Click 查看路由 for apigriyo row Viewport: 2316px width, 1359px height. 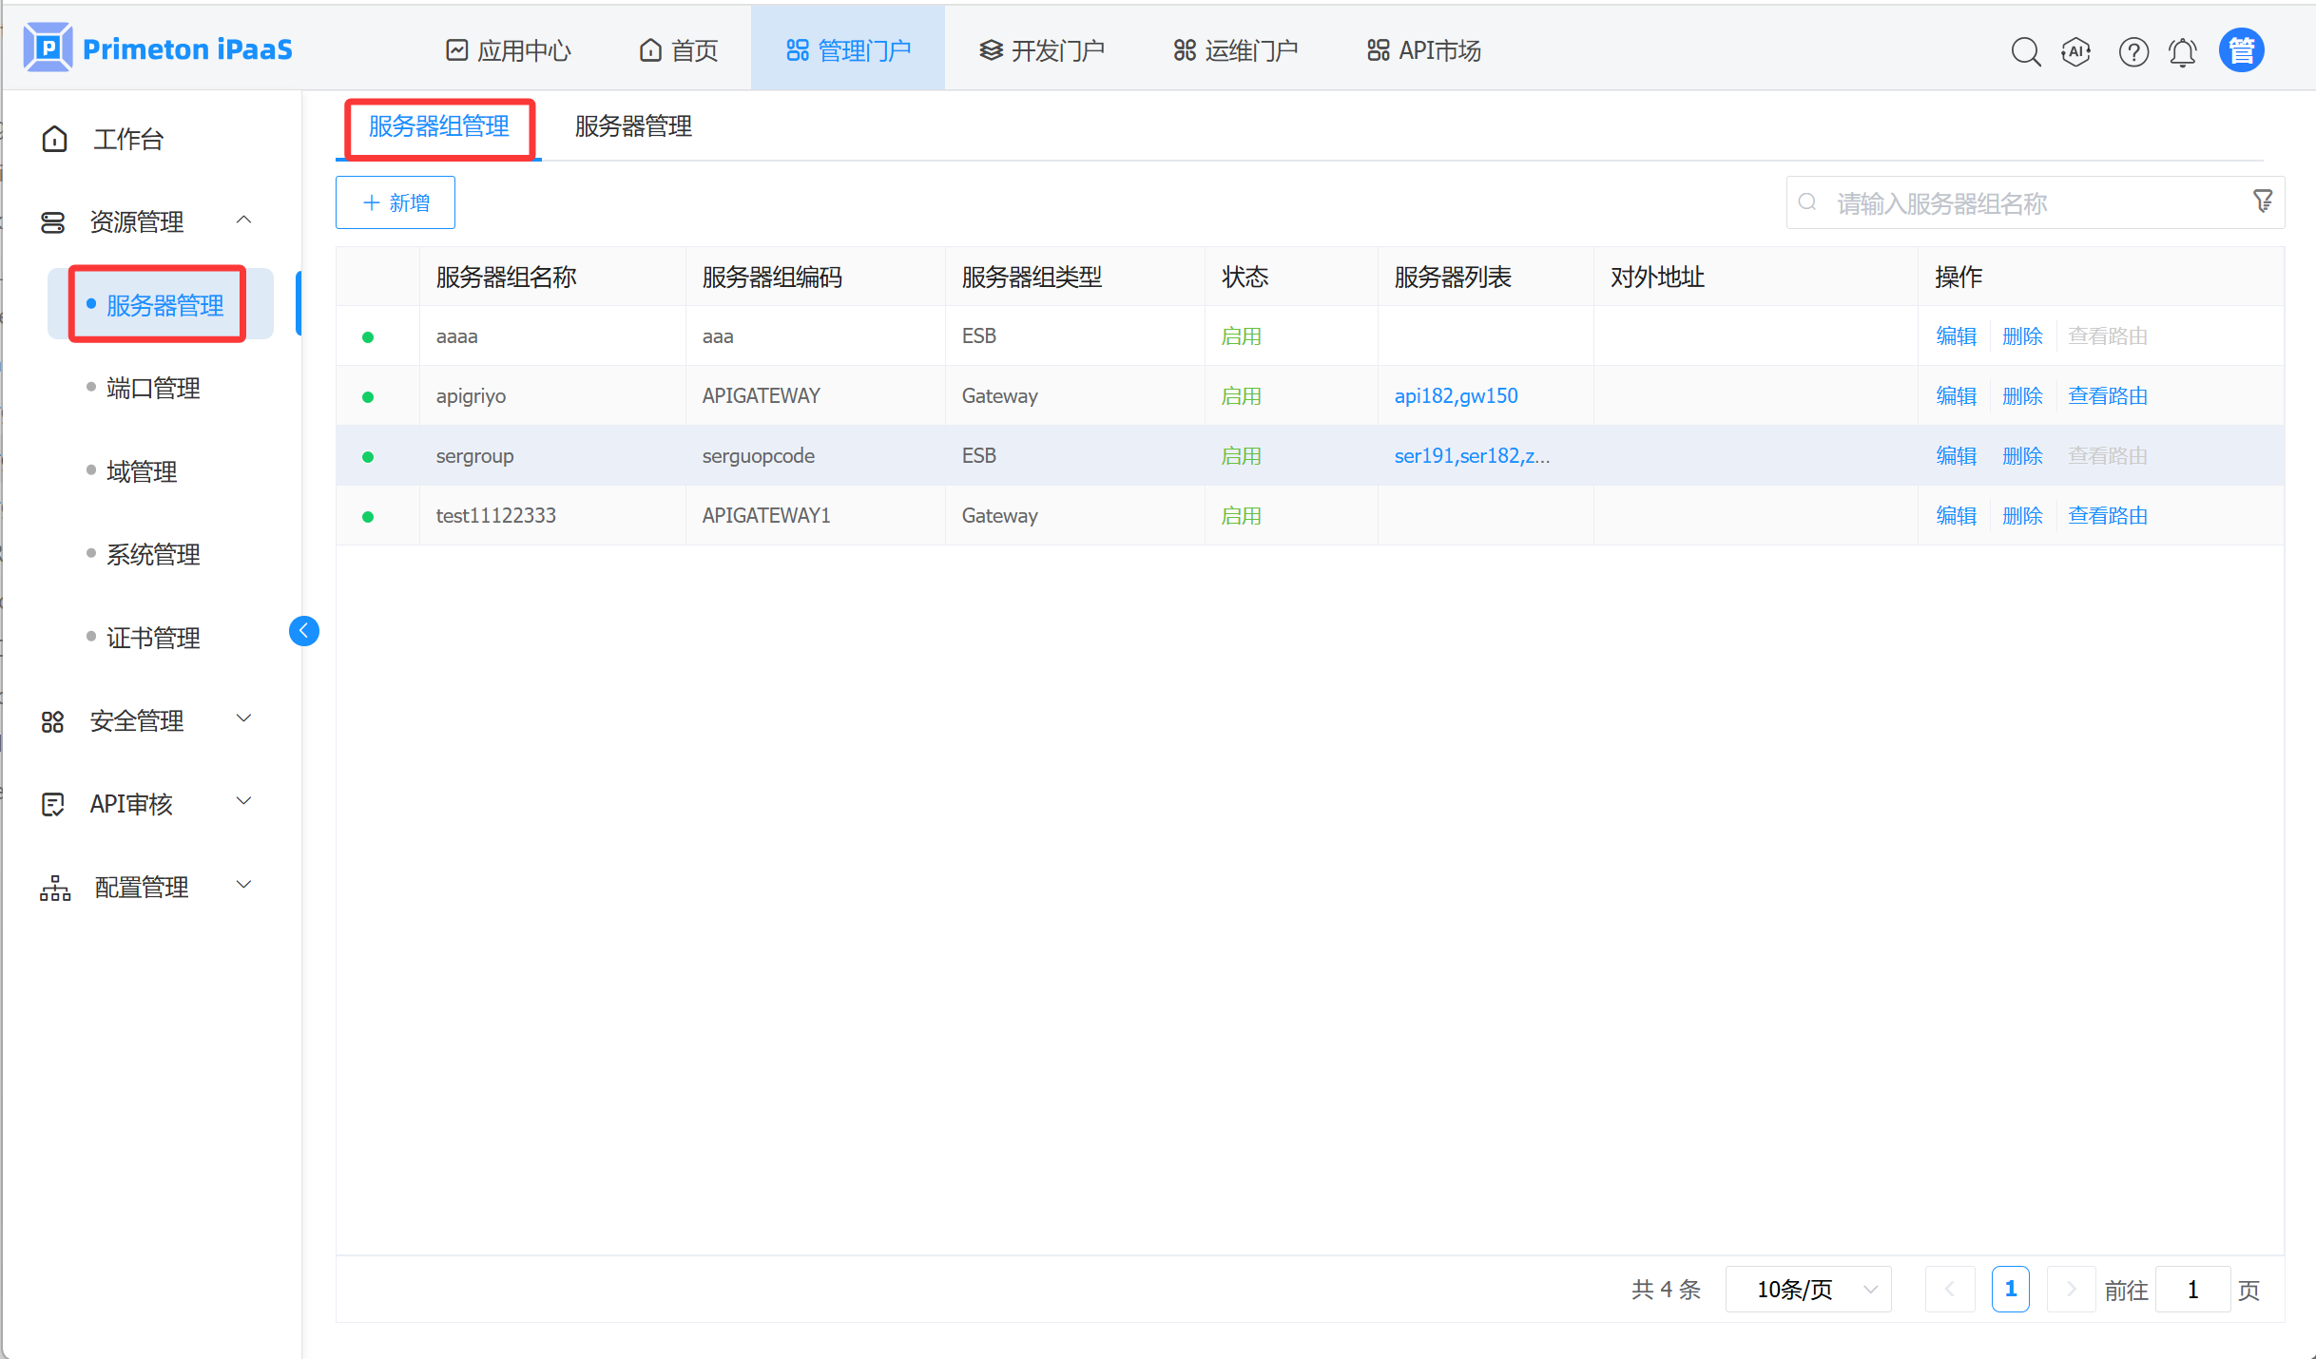(x=2107, y=396)
